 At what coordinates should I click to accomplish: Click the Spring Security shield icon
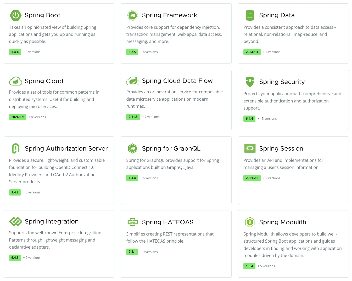(x=250, y=82)
